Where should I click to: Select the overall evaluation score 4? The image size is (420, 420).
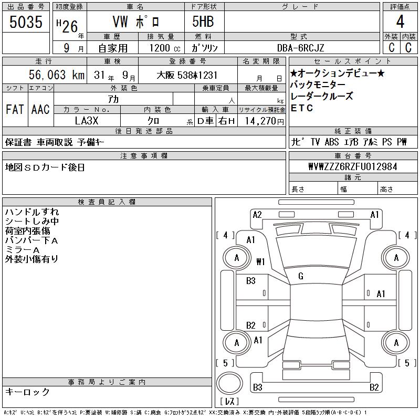click(x=400, y=22)
